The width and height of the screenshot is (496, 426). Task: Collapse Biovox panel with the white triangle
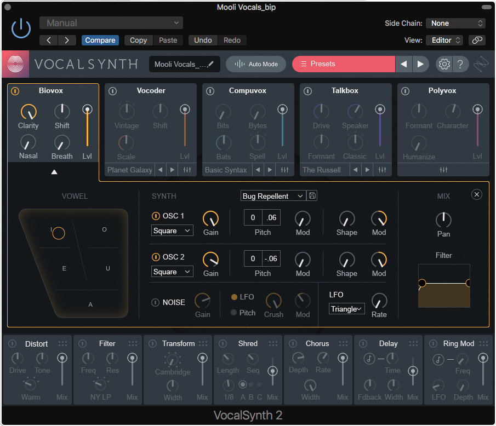coord(54,172)
